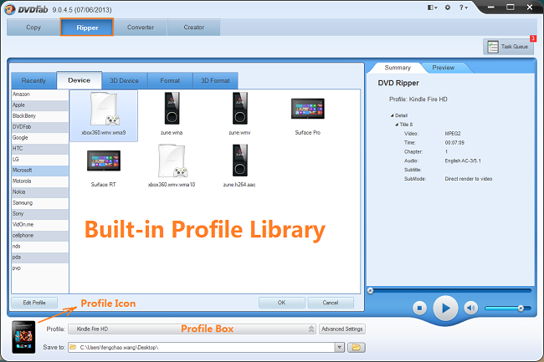The image size is (544, 362).
Task: Select Nokia in the brand list
Action: pos(40,192)
